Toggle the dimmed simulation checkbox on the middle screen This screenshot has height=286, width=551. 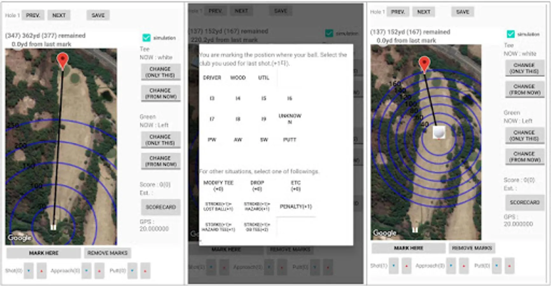(x=329, y=33)
